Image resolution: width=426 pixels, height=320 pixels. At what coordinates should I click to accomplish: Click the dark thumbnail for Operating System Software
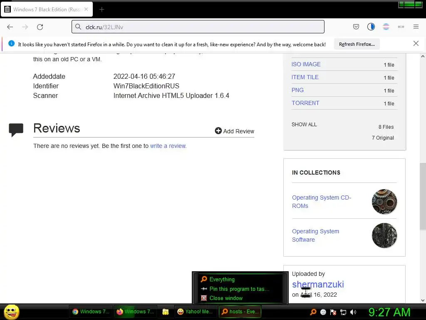tap(384, 235)
